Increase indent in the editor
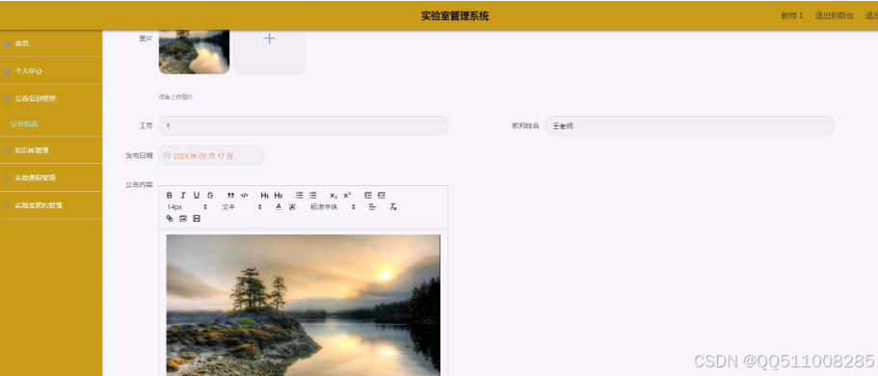The width and height of the screenshot is (878, 376). tap(382, 196)
